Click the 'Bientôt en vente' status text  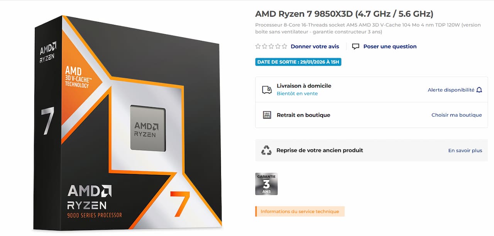coord(297,94)
